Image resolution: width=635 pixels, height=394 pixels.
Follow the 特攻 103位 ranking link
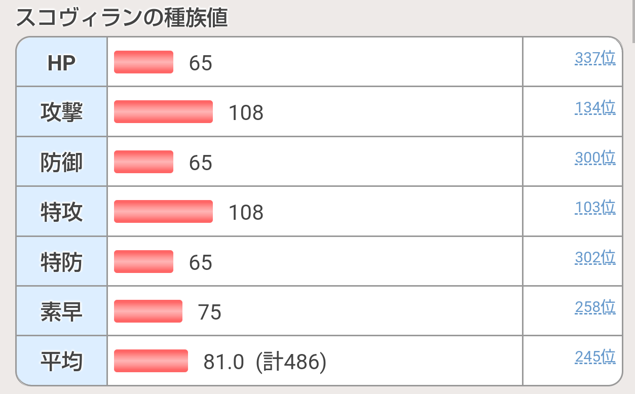[x=595, y=208]
